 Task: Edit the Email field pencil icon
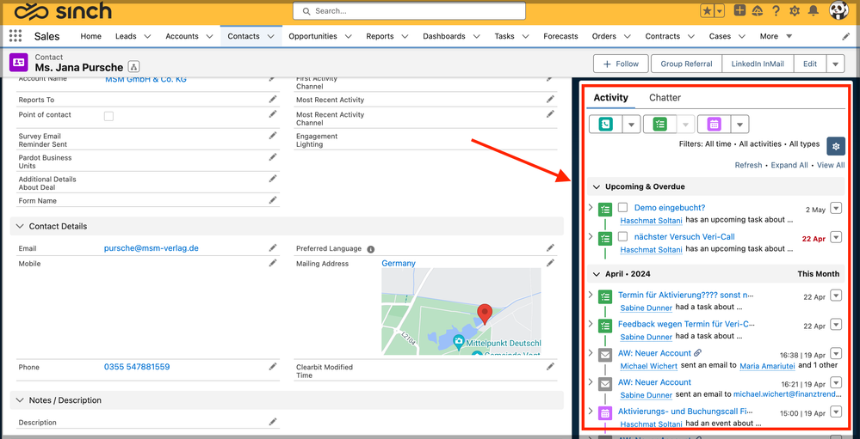[273, 248]
